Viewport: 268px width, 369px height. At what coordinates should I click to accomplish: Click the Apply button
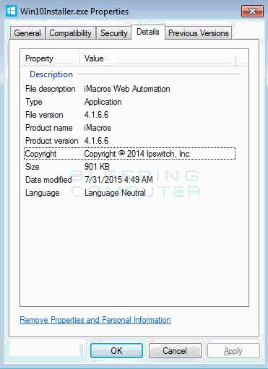point(233,351)
